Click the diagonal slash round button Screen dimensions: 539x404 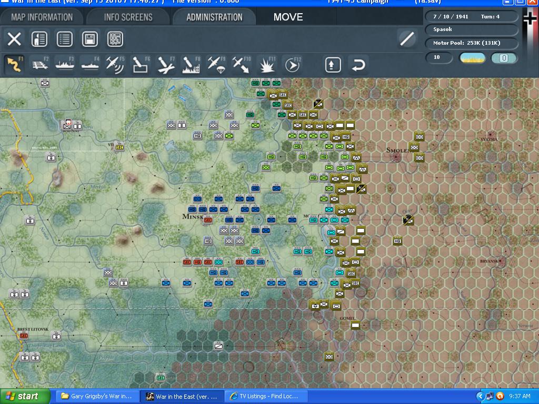407,38
